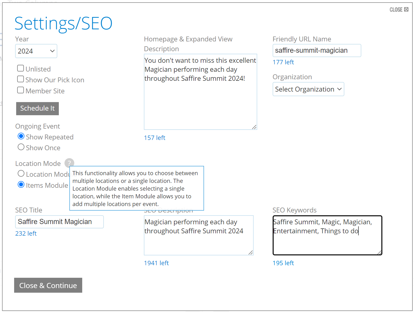Click the Homepage Description textarea resize handle

click(x=254, y=127)
